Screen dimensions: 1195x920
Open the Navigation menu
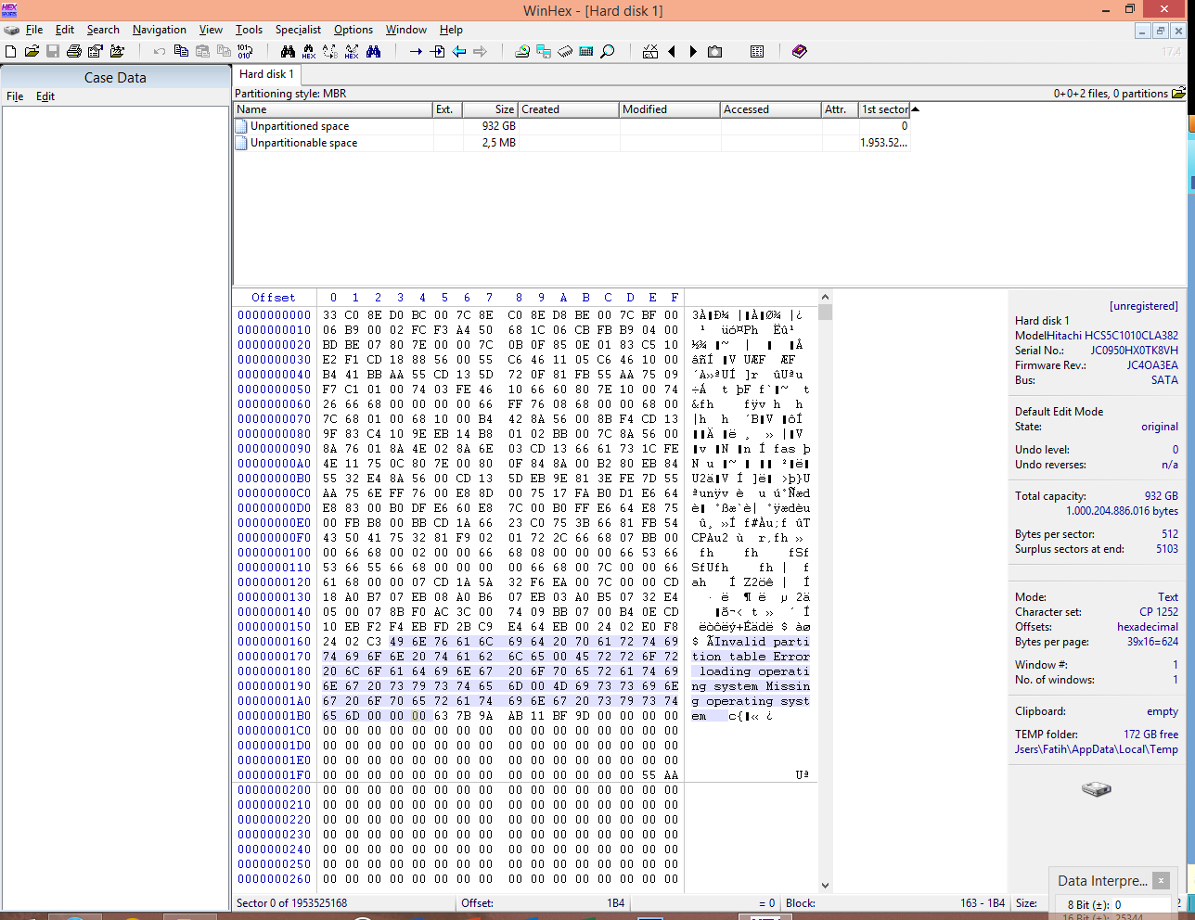point(159,30)
